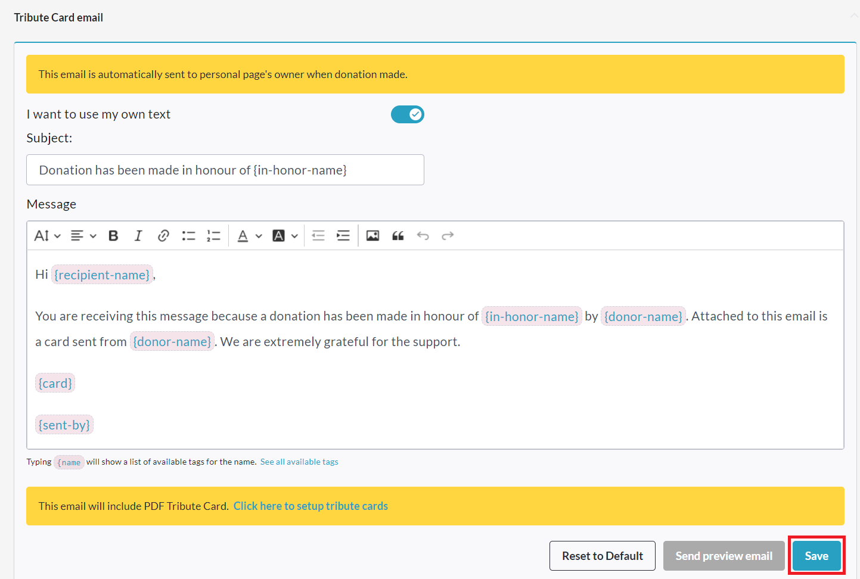Click the Save button
This screenshot has width=860, height=579.
pyautogui.click(x=816, y=556)
